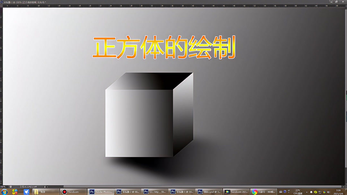Click the 文档:6.12M/12.4M size indicator
347x195 pixels.
[x=29, y=188]
